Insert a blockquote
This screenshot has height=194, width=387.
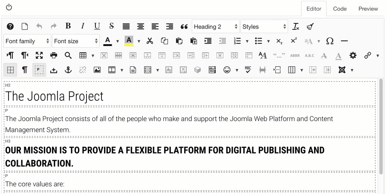[184, 27]
